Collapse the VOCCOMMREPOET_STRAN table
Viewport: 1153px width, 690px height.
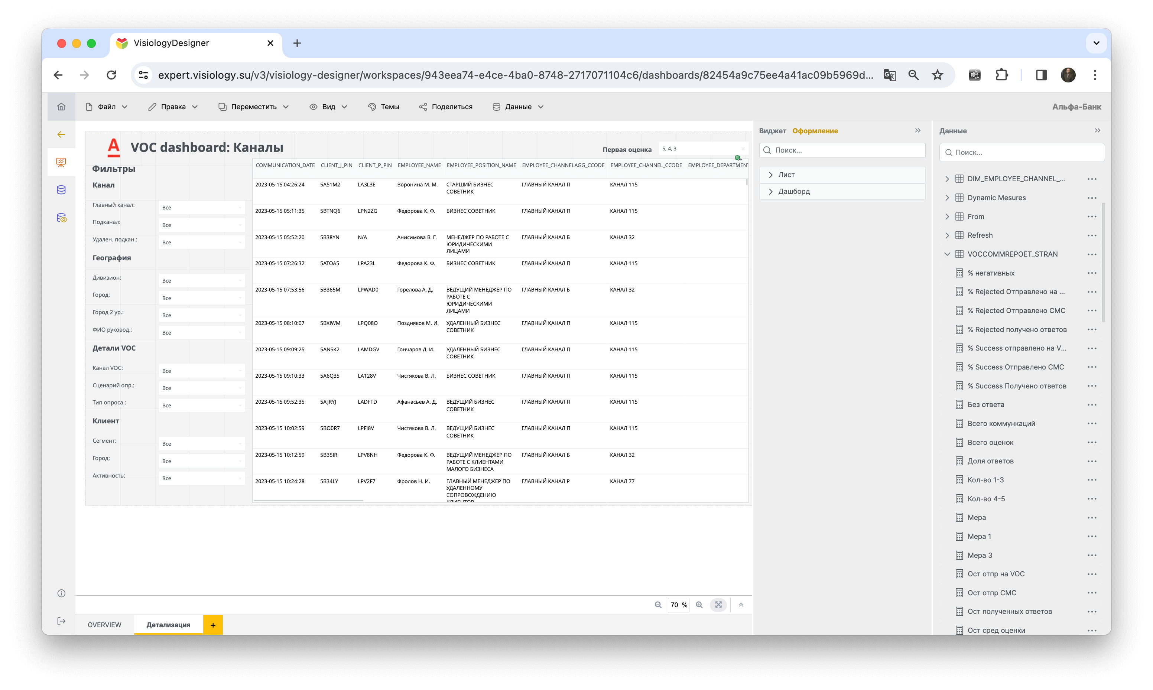(x=947, y=254)
